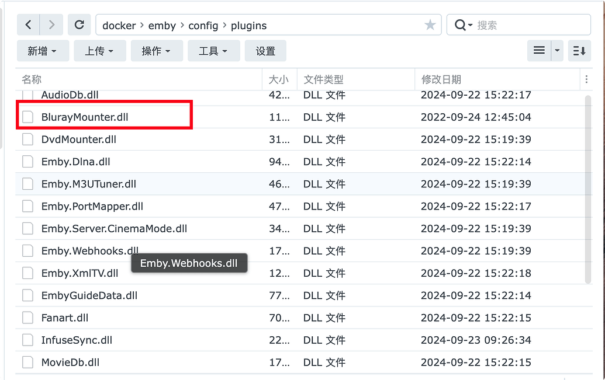Select the Emby.Dlna.dll file icon
605x380 pixels.
click(x=28, y=162)
